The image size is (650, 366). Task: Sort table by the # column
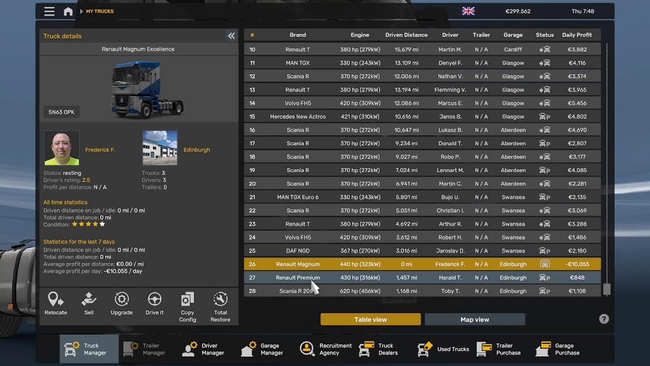252,35
